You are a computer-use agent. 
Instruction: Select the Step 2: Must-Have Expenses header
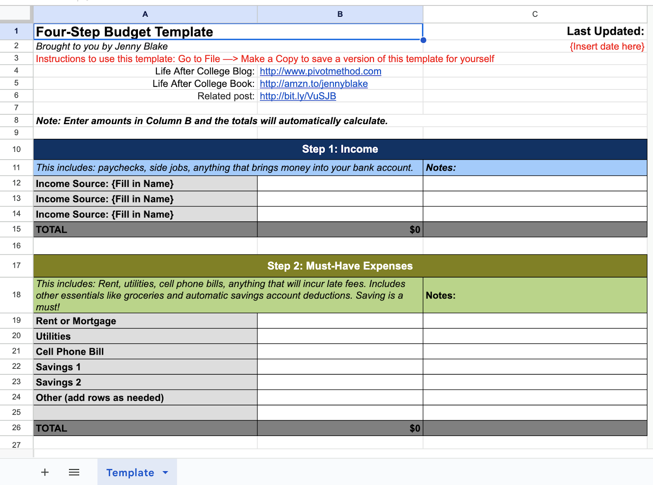click(340, 265)
